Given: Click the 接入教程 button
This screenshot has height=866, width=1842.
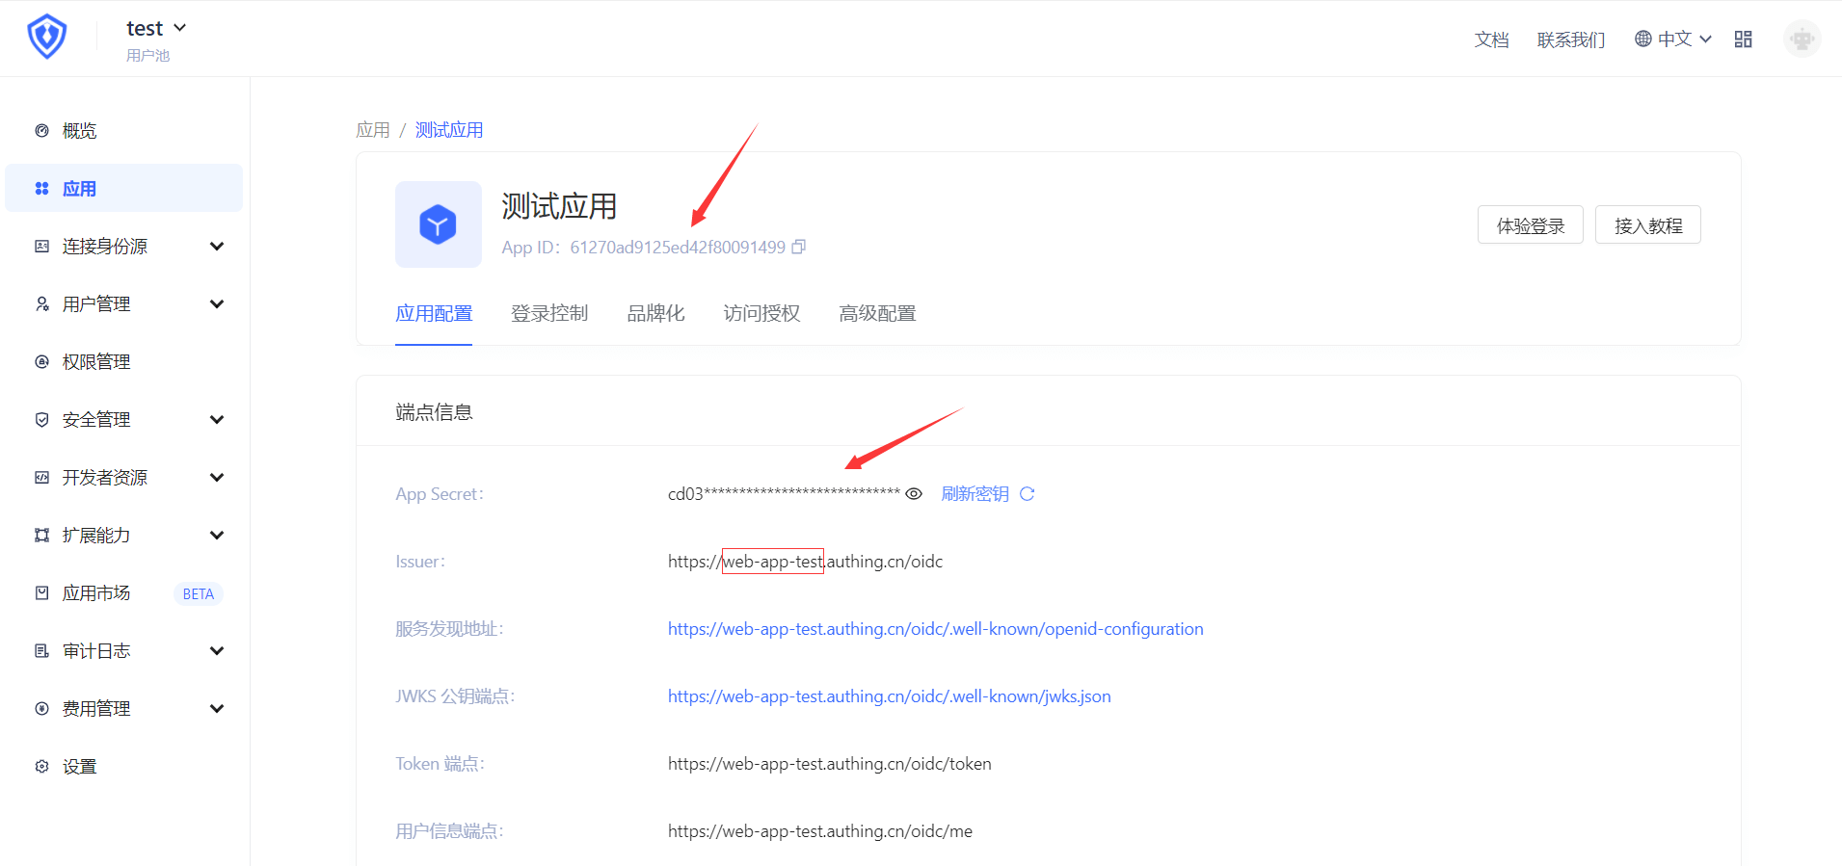Looking at the screenshot, I should point(1648,225).
